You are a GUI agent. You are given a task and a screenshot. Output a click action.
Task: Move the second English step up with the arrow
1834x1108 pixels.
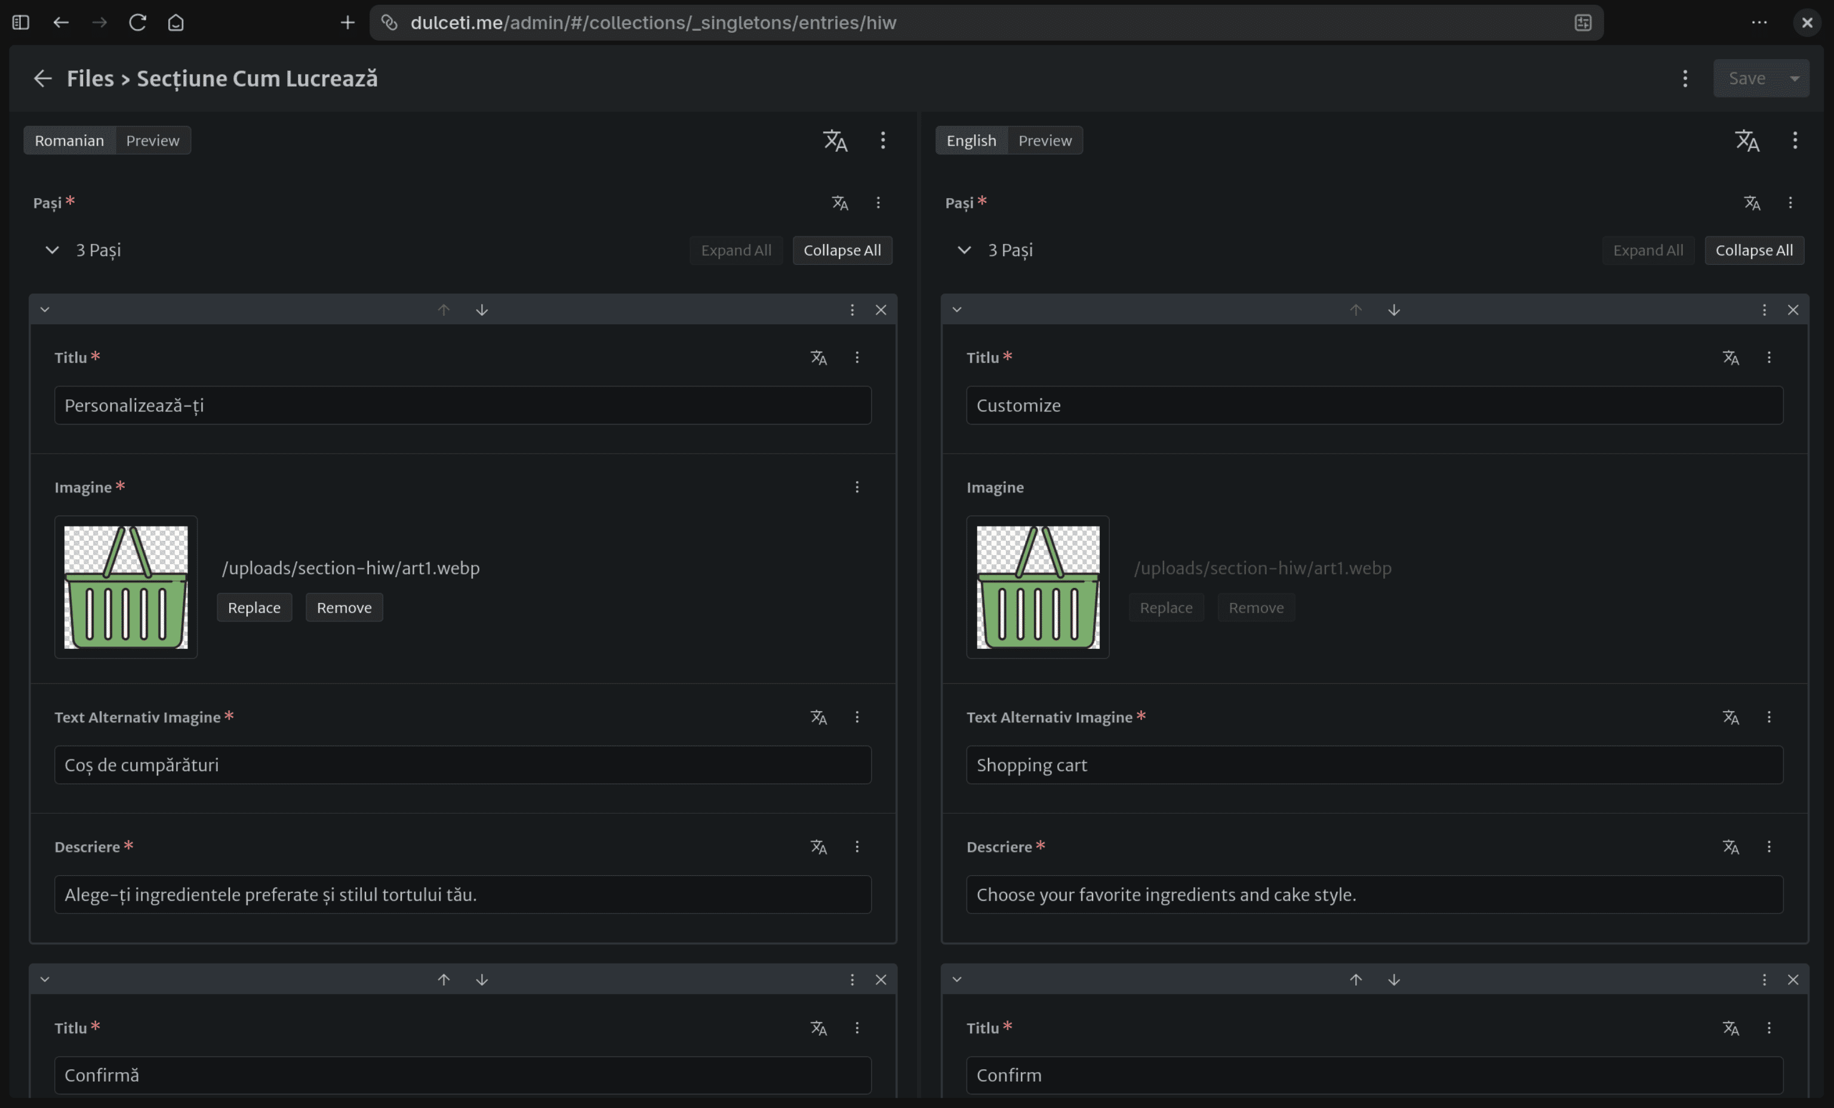point(1355,979)
